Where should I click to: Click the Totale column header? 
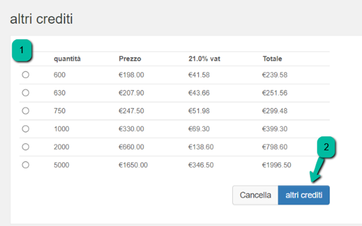click(x=272, y=58)
